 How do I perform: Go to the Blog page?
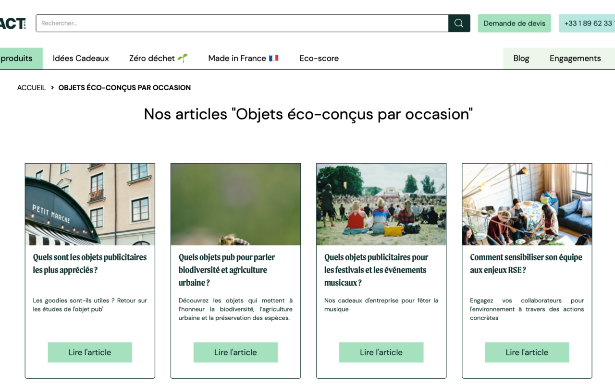click(x=521, y=59)
